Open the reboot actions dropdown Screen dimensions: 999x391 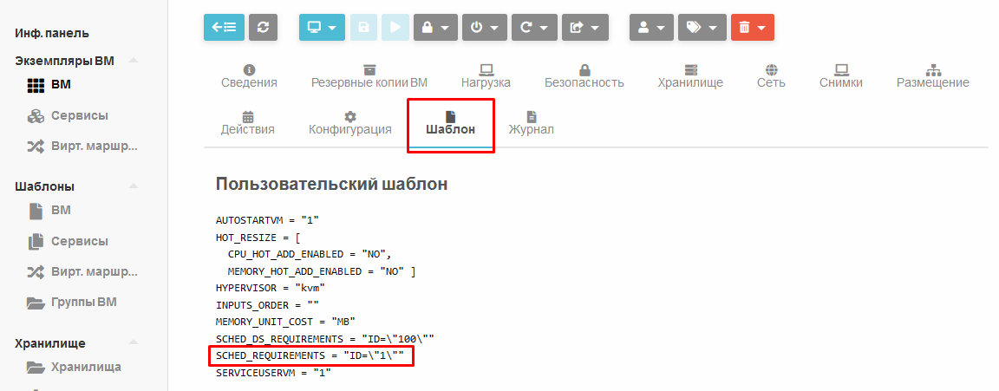pos(534,28)
